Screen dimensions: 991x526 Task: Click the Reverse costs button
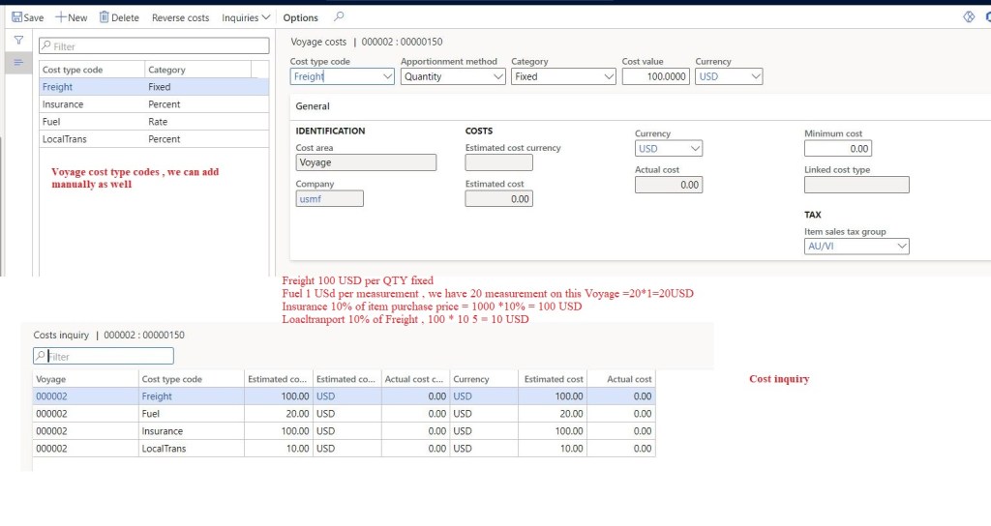(180, 17)
